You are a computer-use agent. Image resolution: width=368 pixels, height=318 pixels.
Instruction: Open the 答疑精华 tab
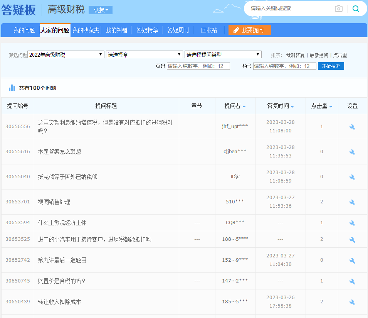click(147, 30)
